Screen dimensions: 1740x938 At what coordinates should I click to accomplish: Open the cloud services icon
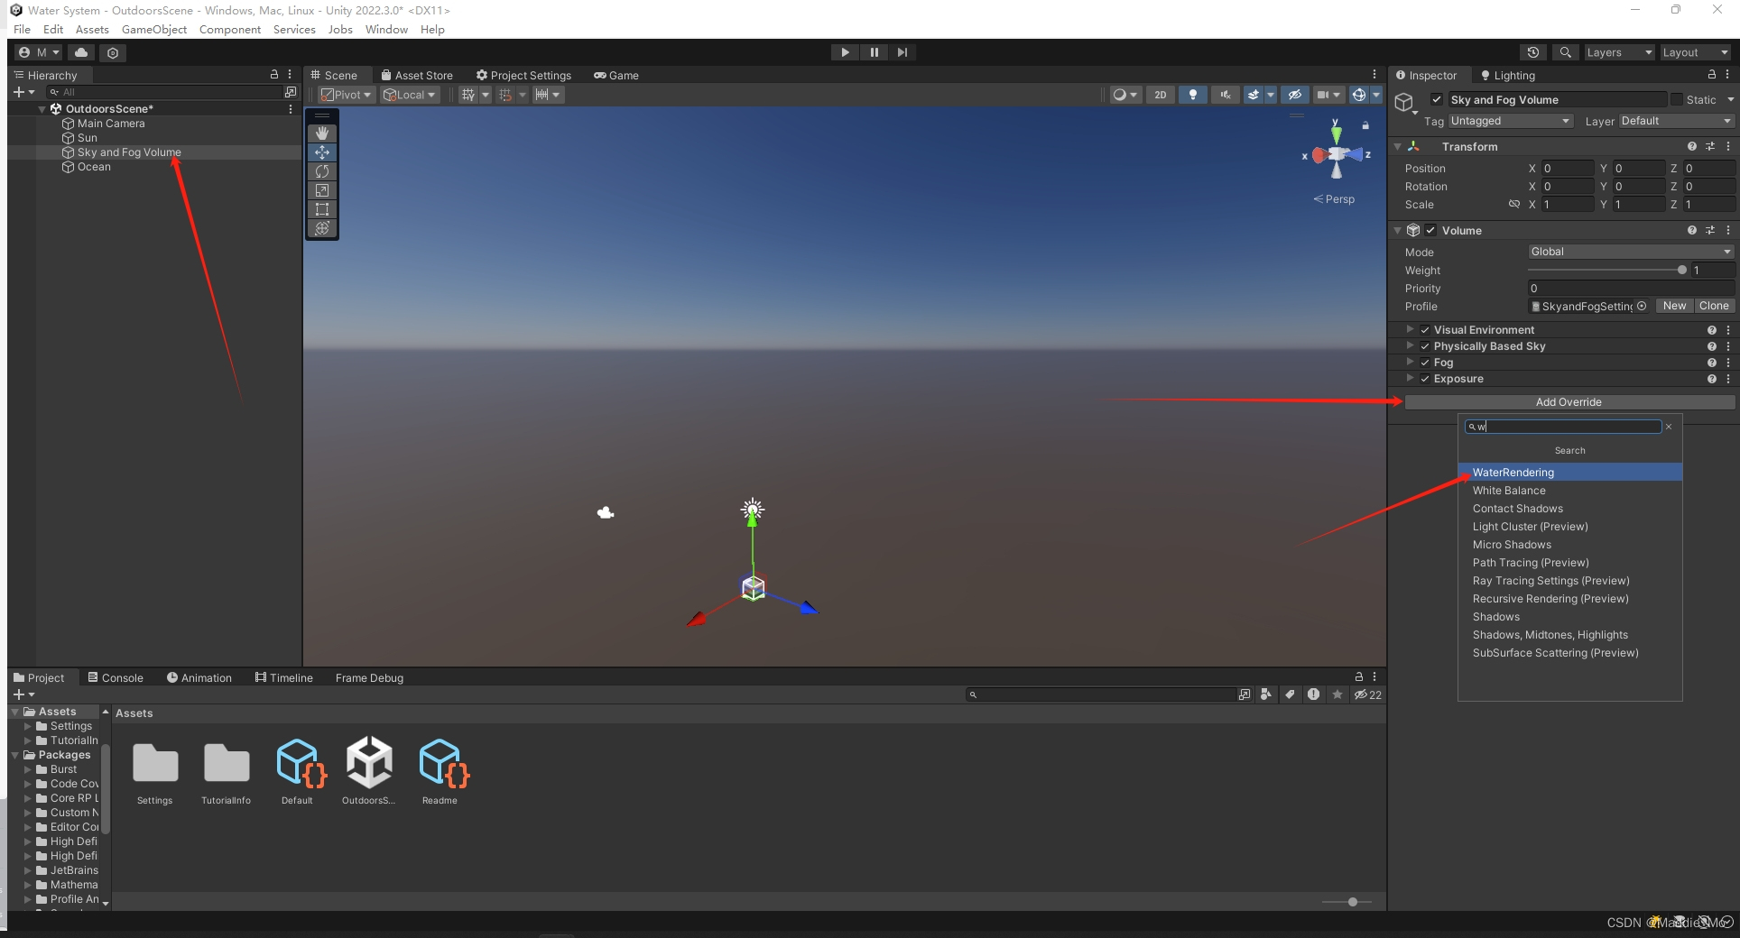[81, 52]
